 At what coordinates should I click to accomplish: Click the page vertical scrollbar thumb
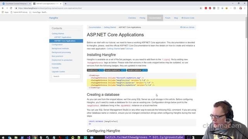[246, 27]
